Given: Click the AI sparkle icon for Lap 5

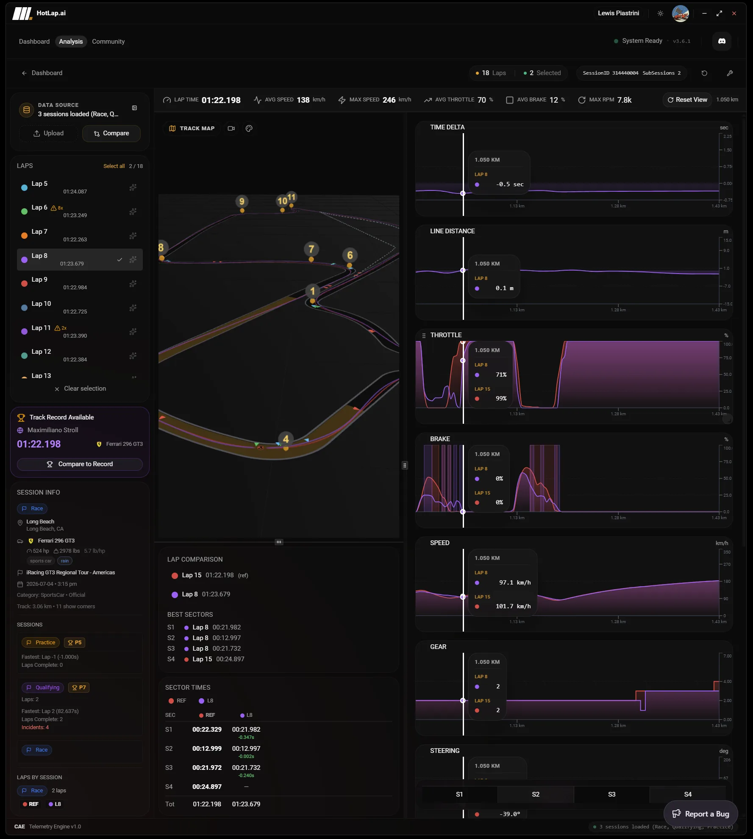Looking at the screenshot, I should 133,187.
